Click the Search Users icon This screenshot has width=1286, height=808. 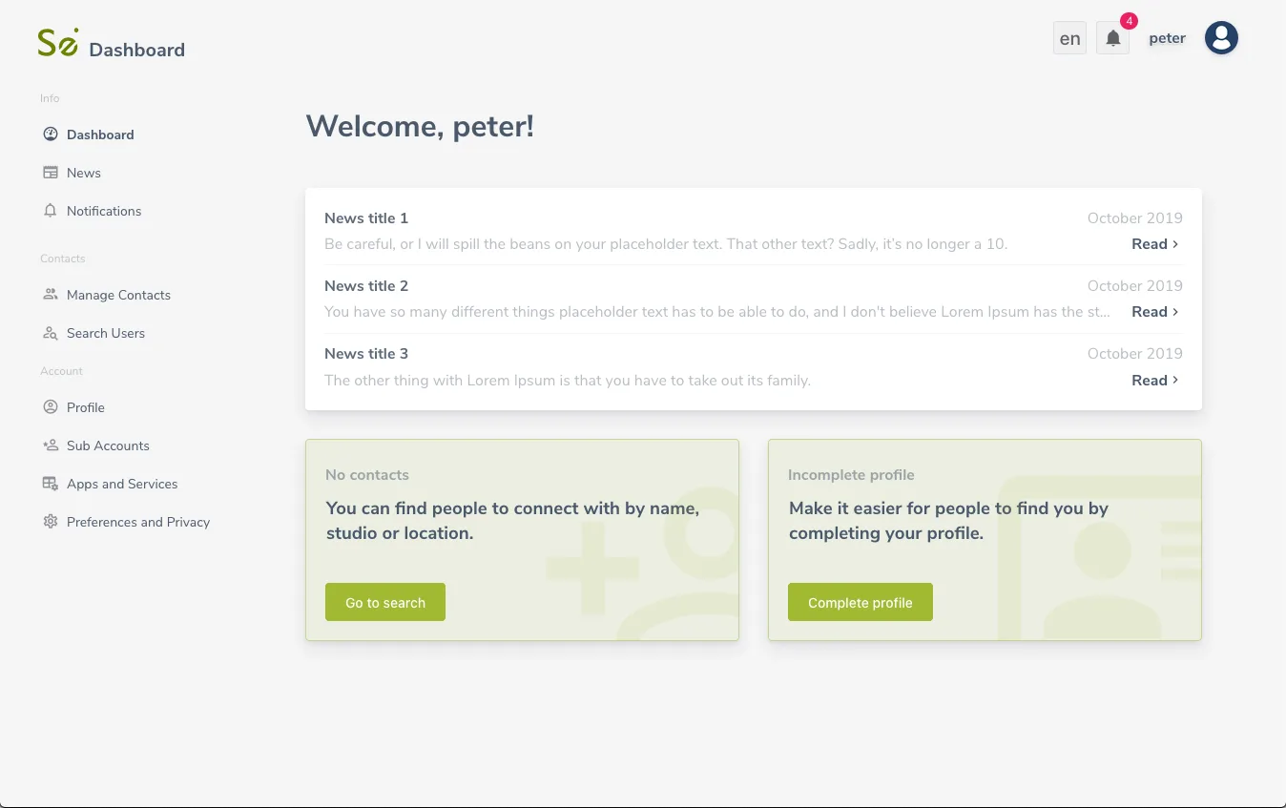(x=51, y=333)
